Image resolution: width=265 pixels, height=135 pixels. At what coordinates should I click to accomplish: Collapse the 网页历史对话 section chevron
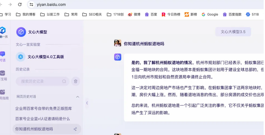[x=78, y=97]
